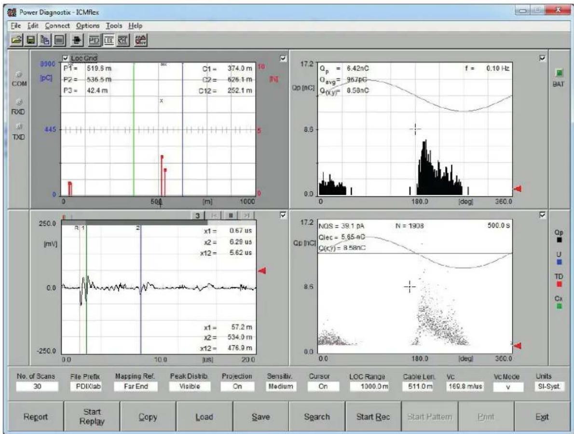574x434 pixels.
Task: Select the REC mode toolbar icon
Action: click(123, 40)
